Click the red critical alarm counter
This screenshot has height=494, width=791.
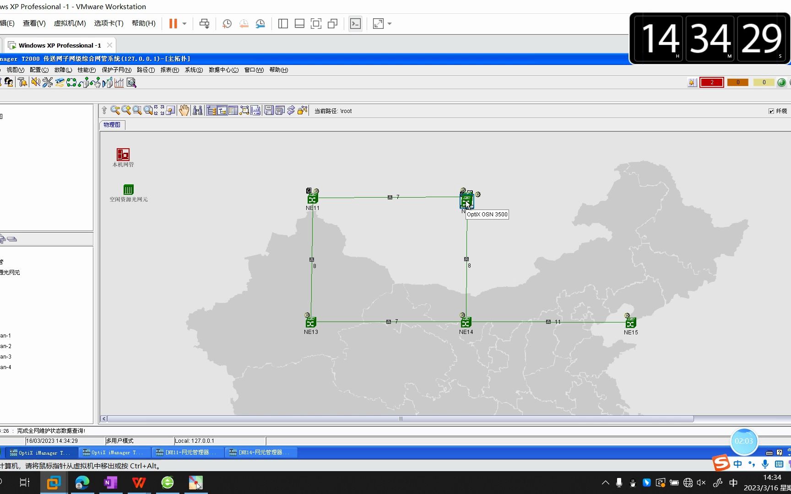pos(711,82)
